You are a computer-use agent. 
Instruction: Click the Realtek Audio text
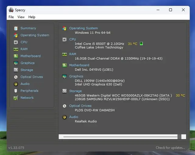click(86, 121)
